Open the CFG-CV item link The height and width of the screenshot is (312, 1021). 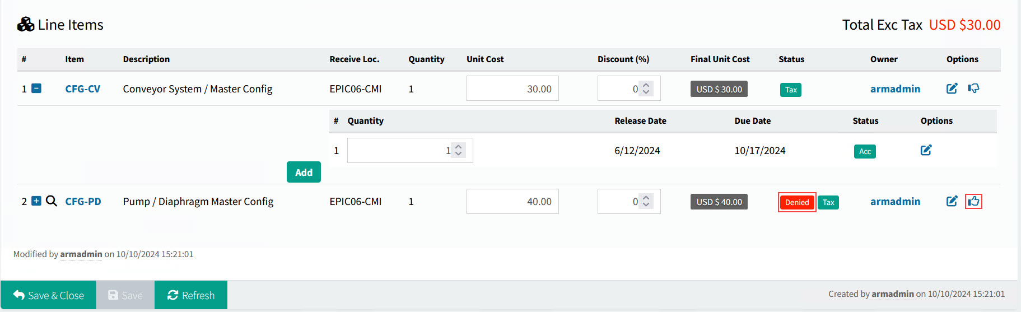(x=82, y=89)
